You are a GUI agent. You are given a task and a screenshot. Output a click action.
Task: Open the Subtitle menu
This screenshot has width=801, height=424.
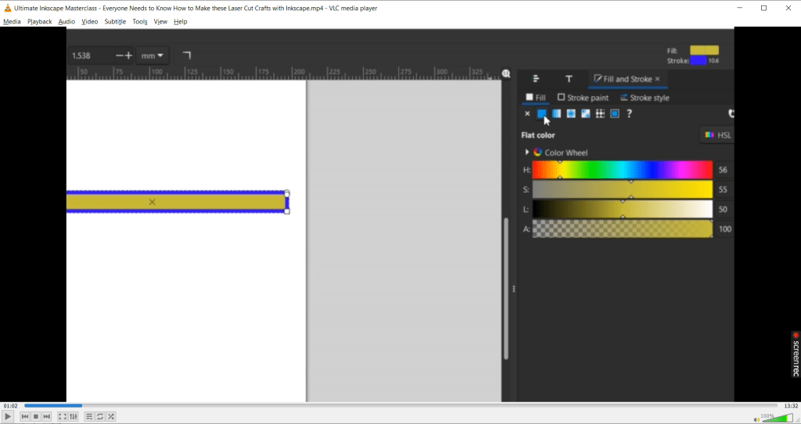pyautogui.click(x=115, y=22)
